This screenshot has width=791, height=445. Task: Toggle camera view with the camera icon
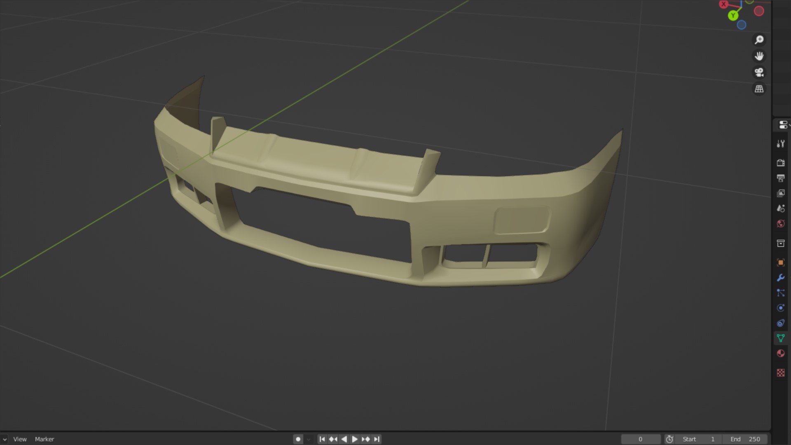point(759,73)
